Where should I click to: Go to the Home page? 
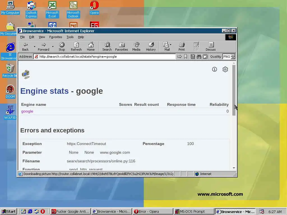click(x=91, y=47)
